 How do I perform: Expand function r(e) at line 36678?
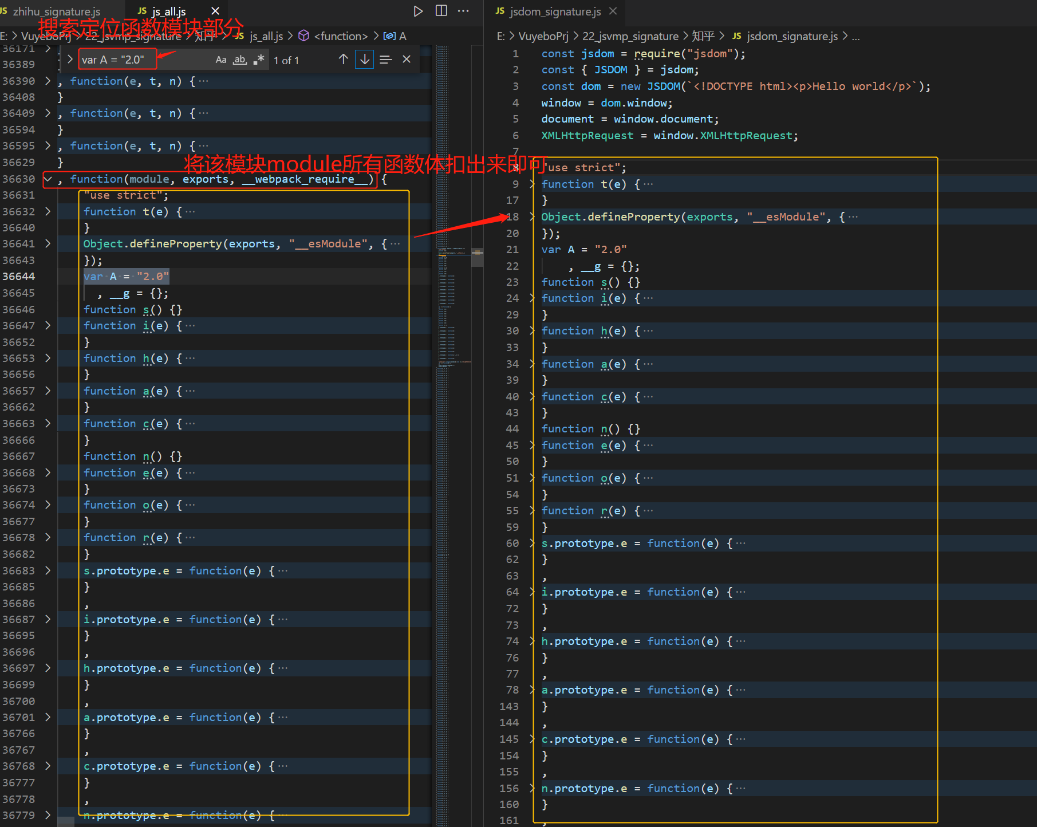tap(48, 537)
